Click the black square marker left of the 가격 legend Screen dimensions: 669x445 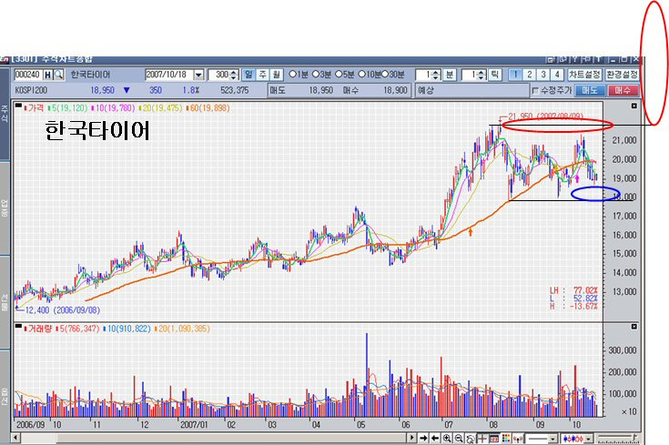[x=18, y=106]
